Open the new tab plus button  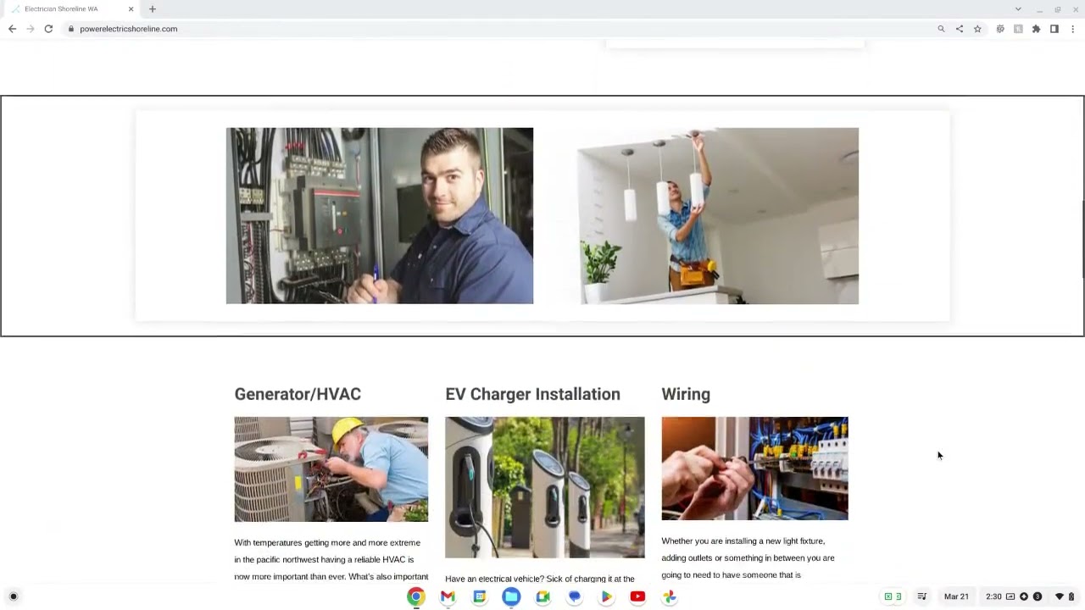pos(153,8)
